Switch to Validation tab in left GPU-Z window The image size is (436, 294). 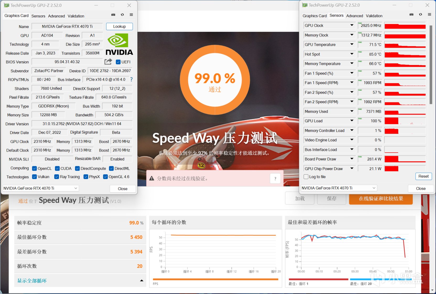76,16
